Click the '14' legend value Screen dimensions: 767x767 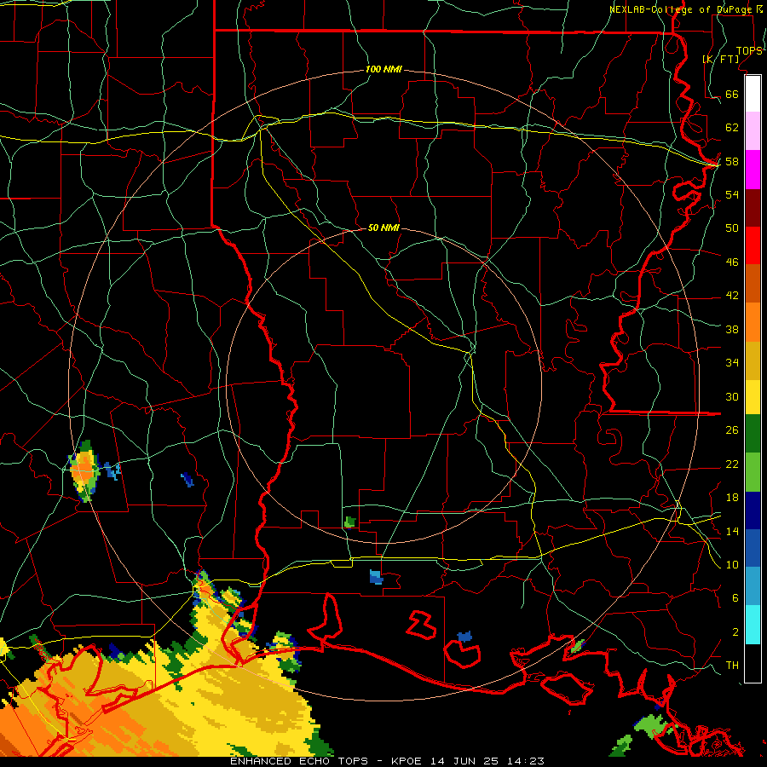point(732,531)
